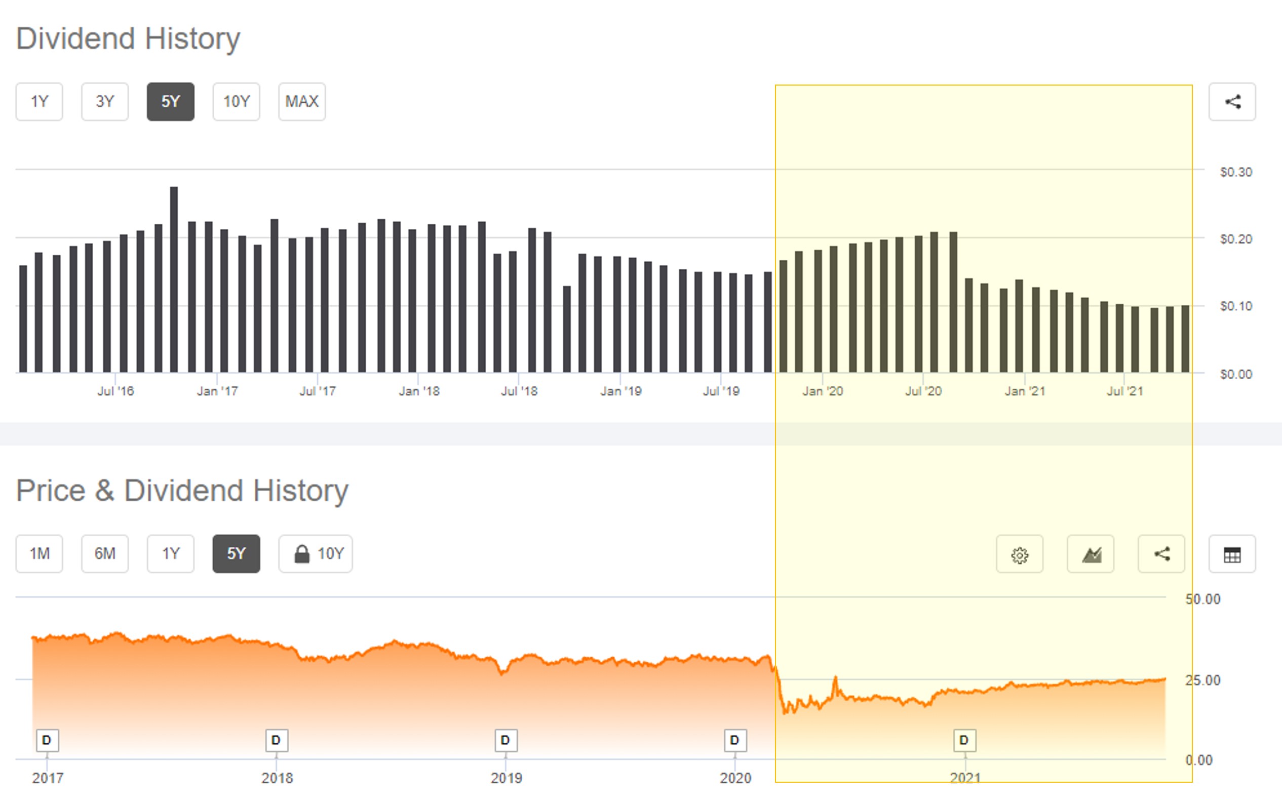Open price chart settings gear

[1020, 554]
